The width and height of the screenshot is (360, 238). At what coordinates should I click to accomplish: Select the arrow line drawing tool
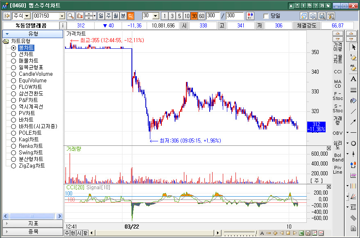click(x=353, y=122)
